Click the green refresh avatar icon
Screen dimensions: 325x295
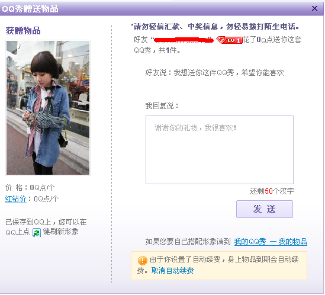pos(37,232)
